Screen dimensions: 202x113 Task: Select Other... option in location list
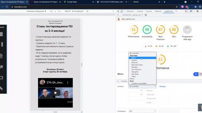(x=142, y=79)
